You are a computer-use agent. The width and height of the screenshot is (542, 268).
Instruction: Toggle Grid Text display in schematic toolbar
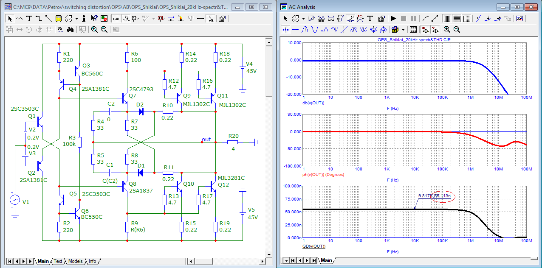[x=116, y=19]
